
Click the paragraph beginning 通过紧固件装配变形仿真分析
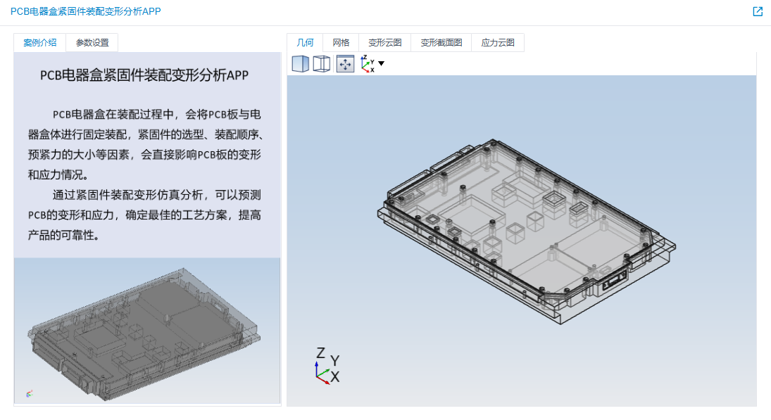coord(144,215)
